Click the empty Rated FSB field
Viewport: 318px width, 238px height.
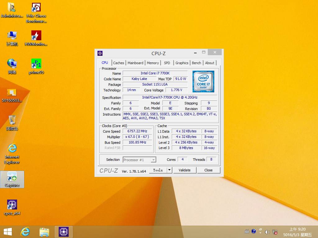point(137,148)
